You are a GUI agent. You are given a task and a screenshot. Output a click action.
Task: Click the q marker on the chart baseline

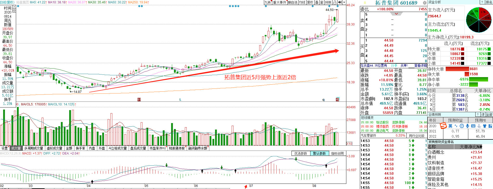[x=323, y=100]
